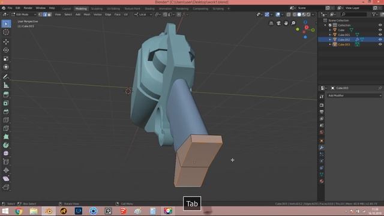Select the Rip Region tool
This screenshot has width=384, height=216.
(6, 187)
